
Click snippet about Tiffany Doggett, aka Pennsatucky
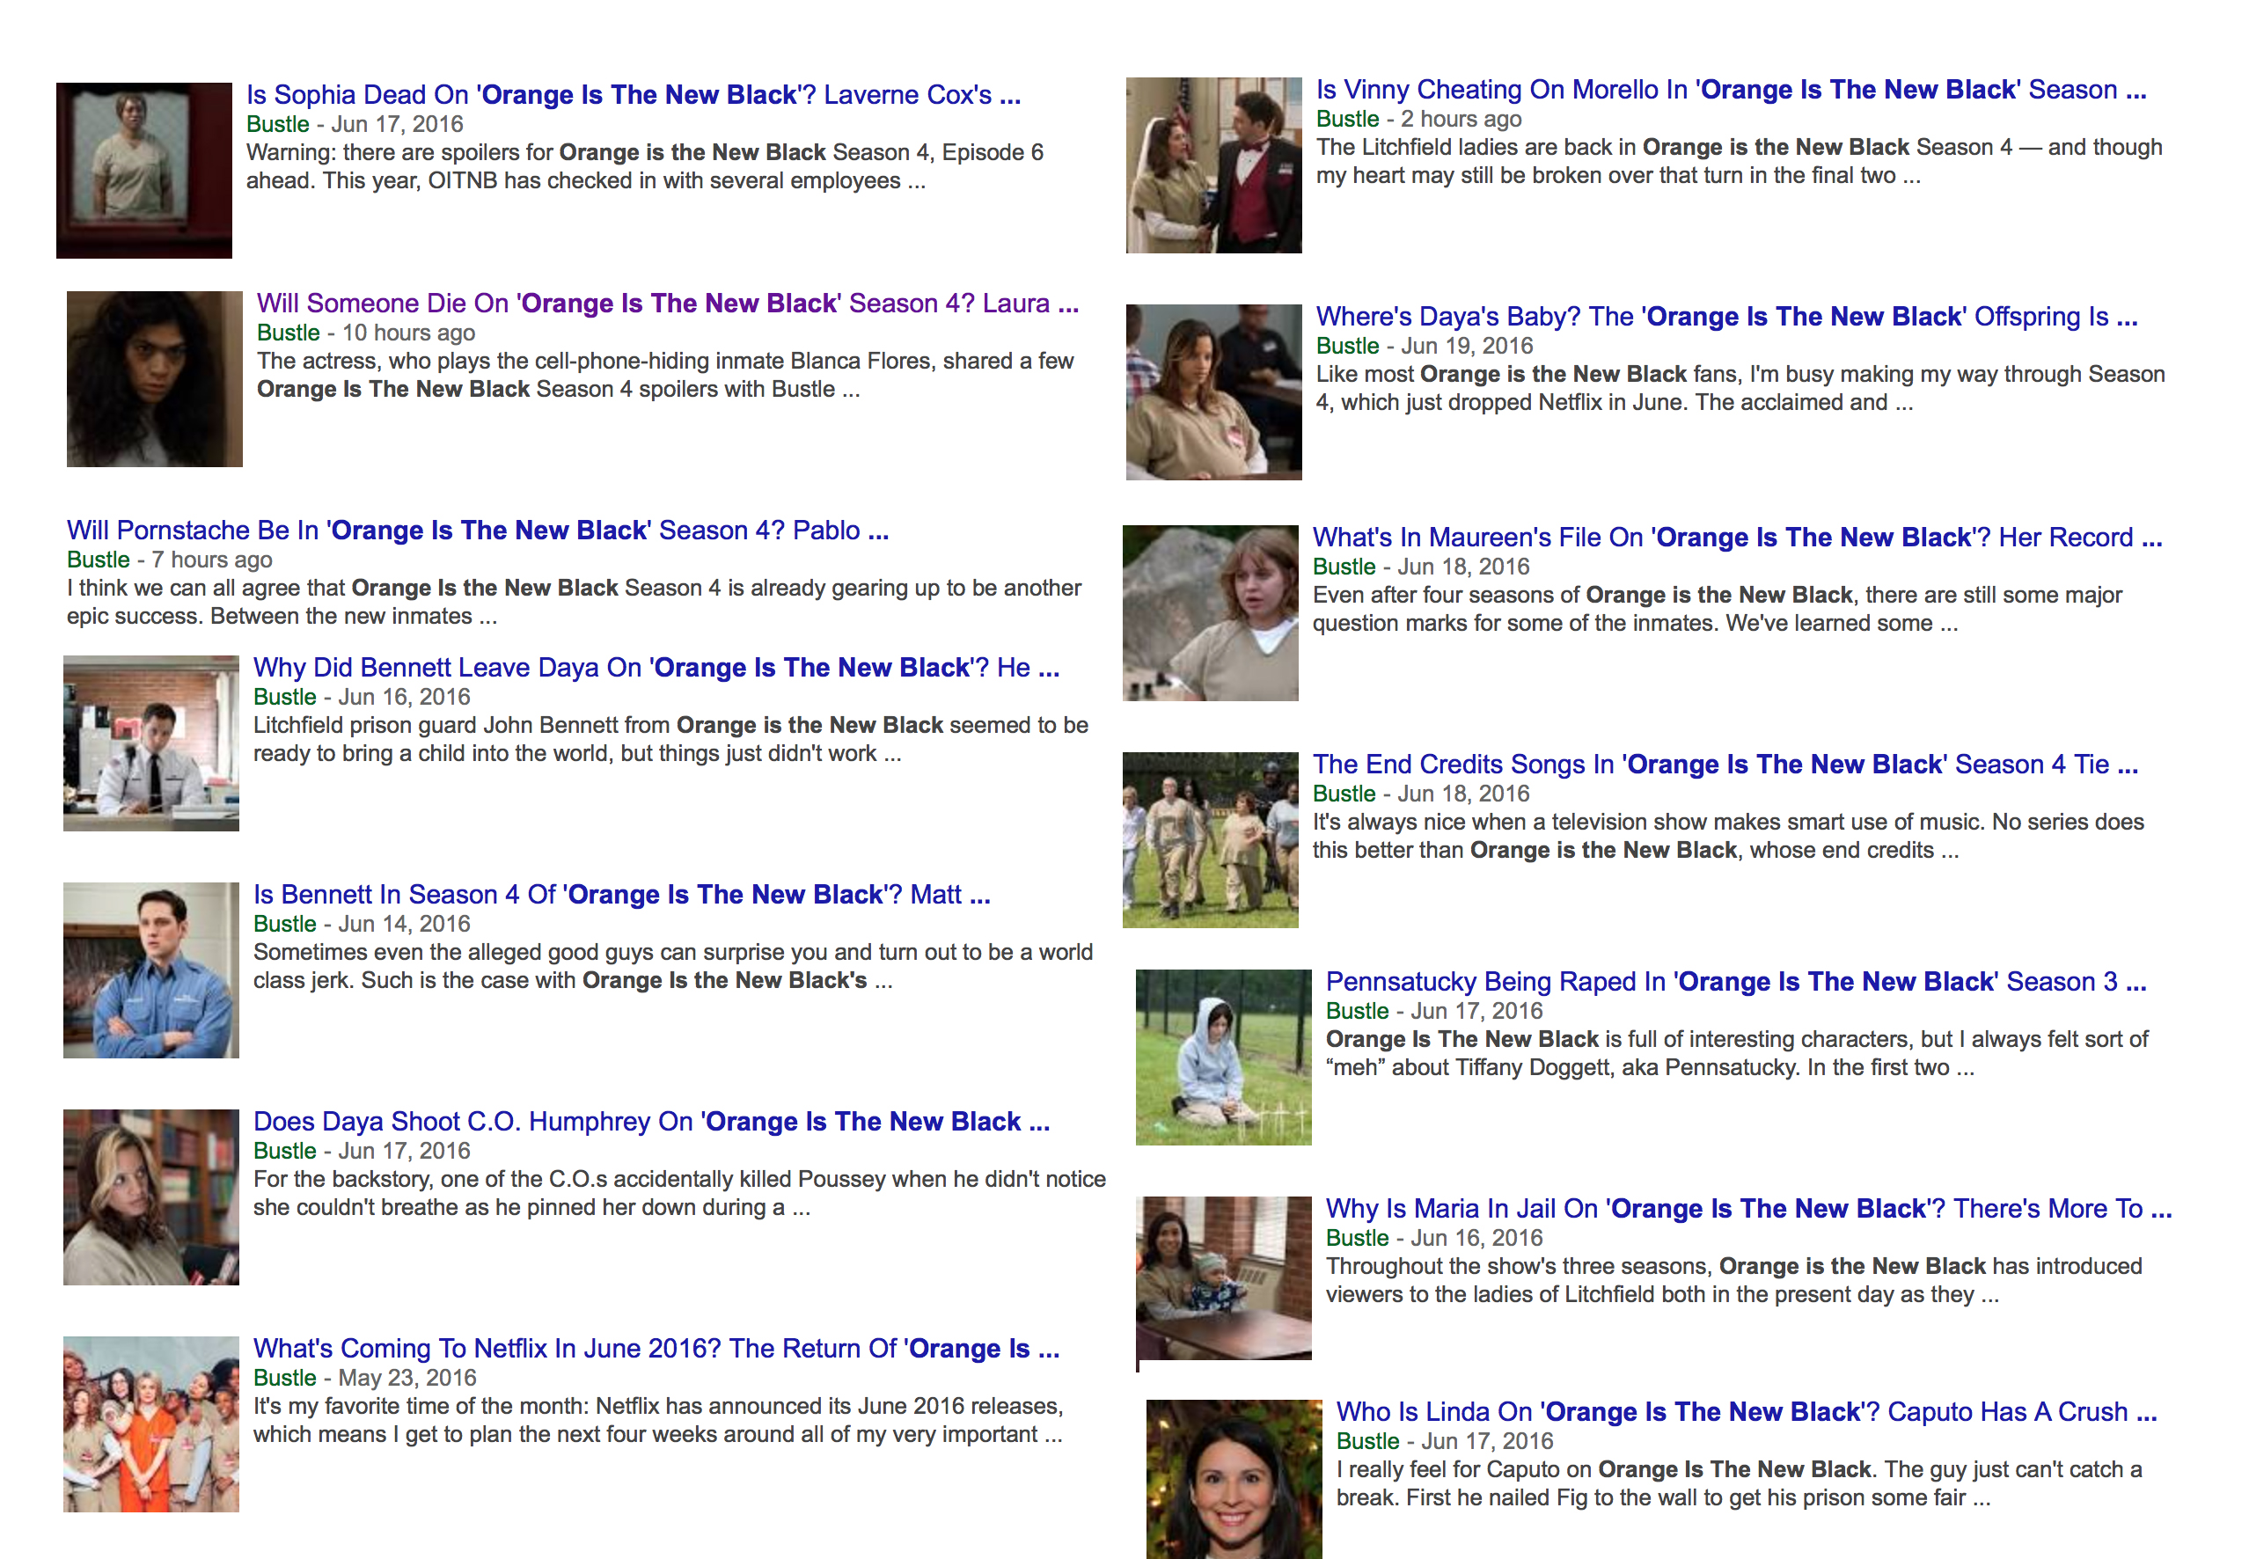point(1737,1054)
